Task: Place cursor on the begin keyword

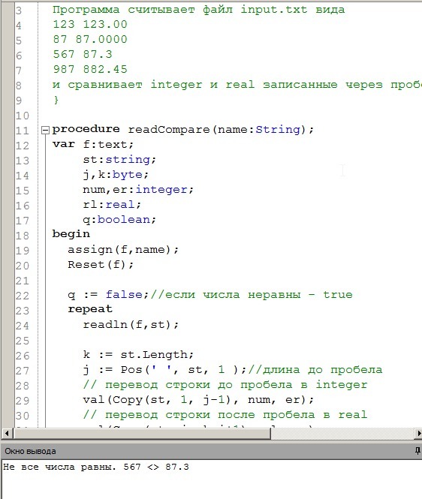Action: tap(71, 234)
